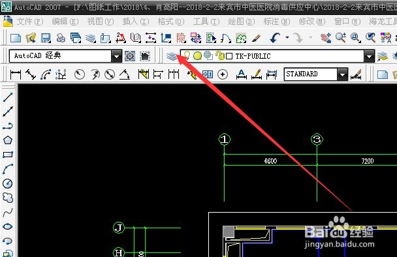Expand the STANDARD dimension style dropdown
Screen dimensions: 397x257
pos(342,74)
